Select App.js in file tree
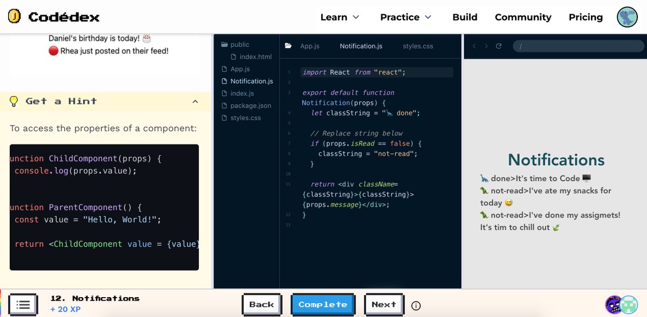647x317 pixels. [x=240, y=69]
